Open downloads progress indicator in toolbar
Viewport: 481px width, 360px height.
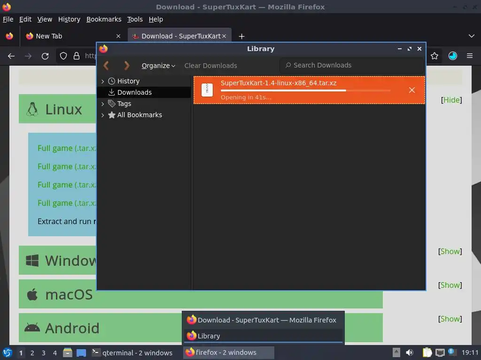click(x=453, y=56)
